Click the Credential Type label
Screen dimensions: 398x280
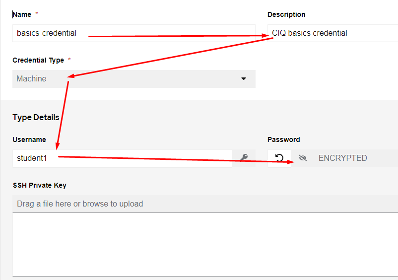(38, 60)
